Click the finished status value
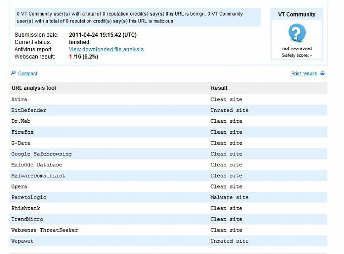This screenshot has width=344, height=254. click(79, 42)
